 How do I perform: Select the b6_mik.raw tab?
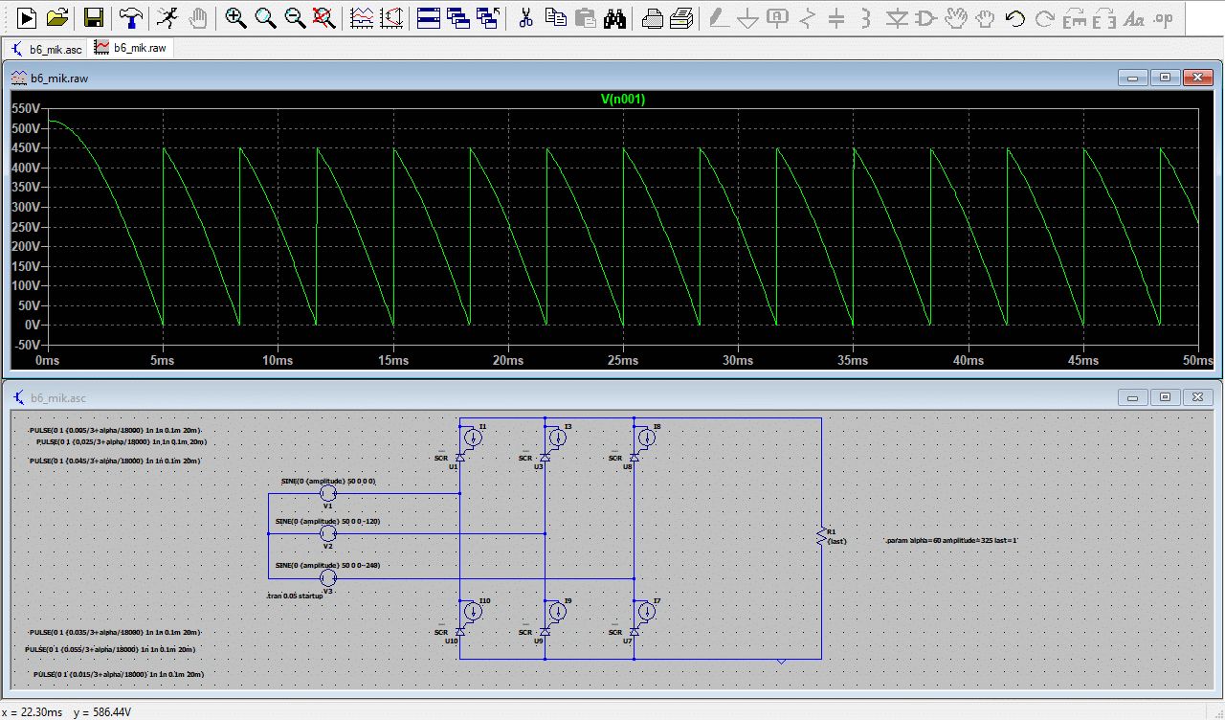pyautogui.click(x=132, y=48)
